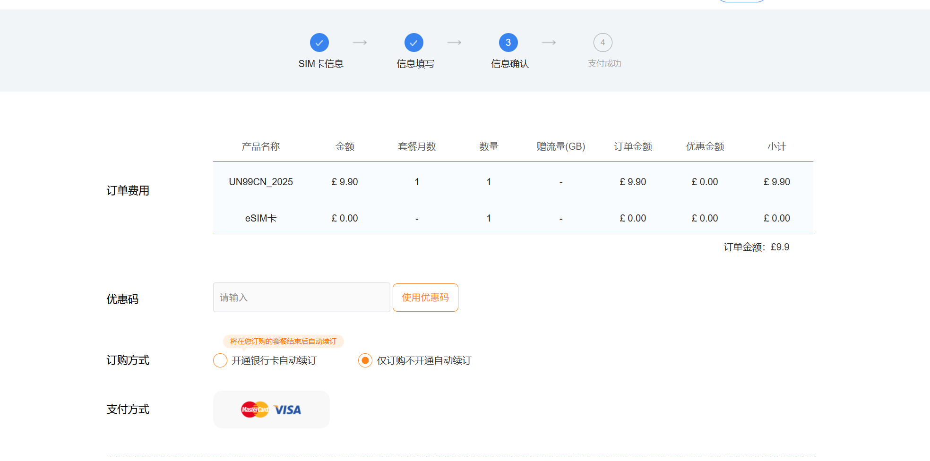Click the UN99CN_2025 product row

click(261, 181)
